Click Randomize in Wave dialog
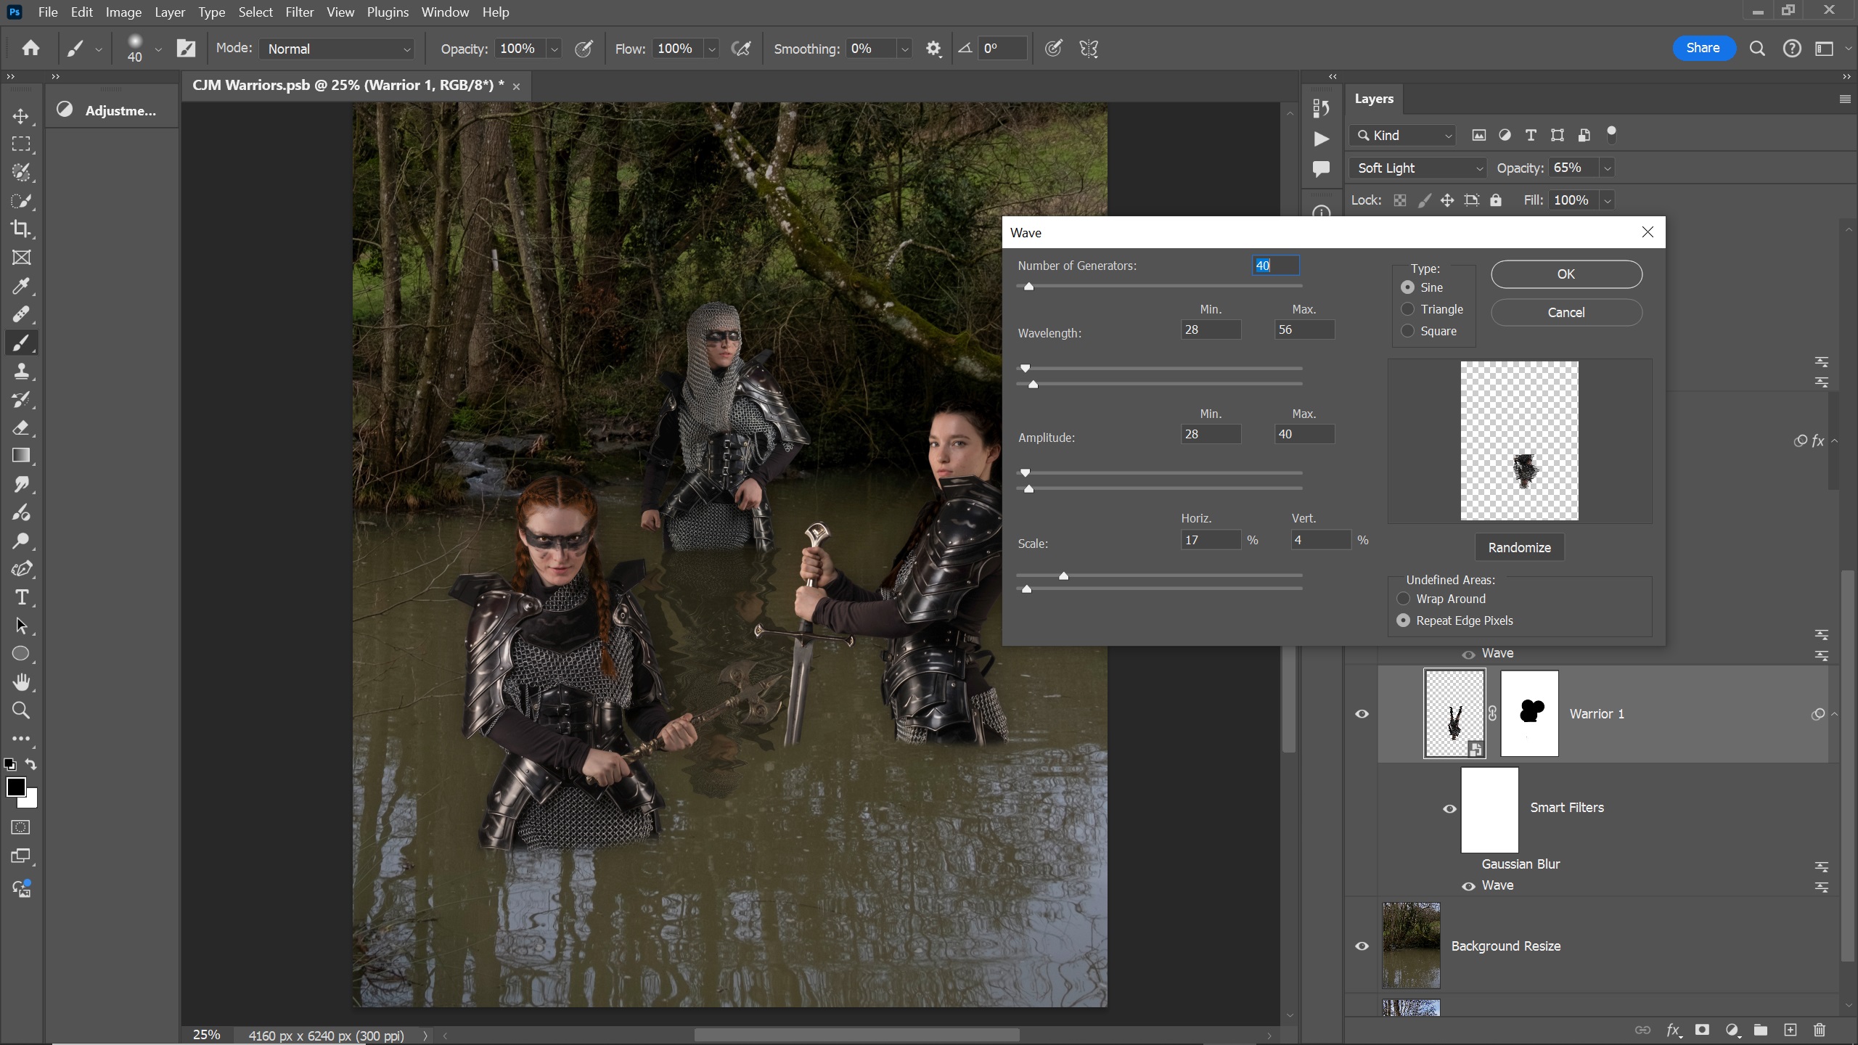Screen dimensions: 1858x1045 point(1519,547)
